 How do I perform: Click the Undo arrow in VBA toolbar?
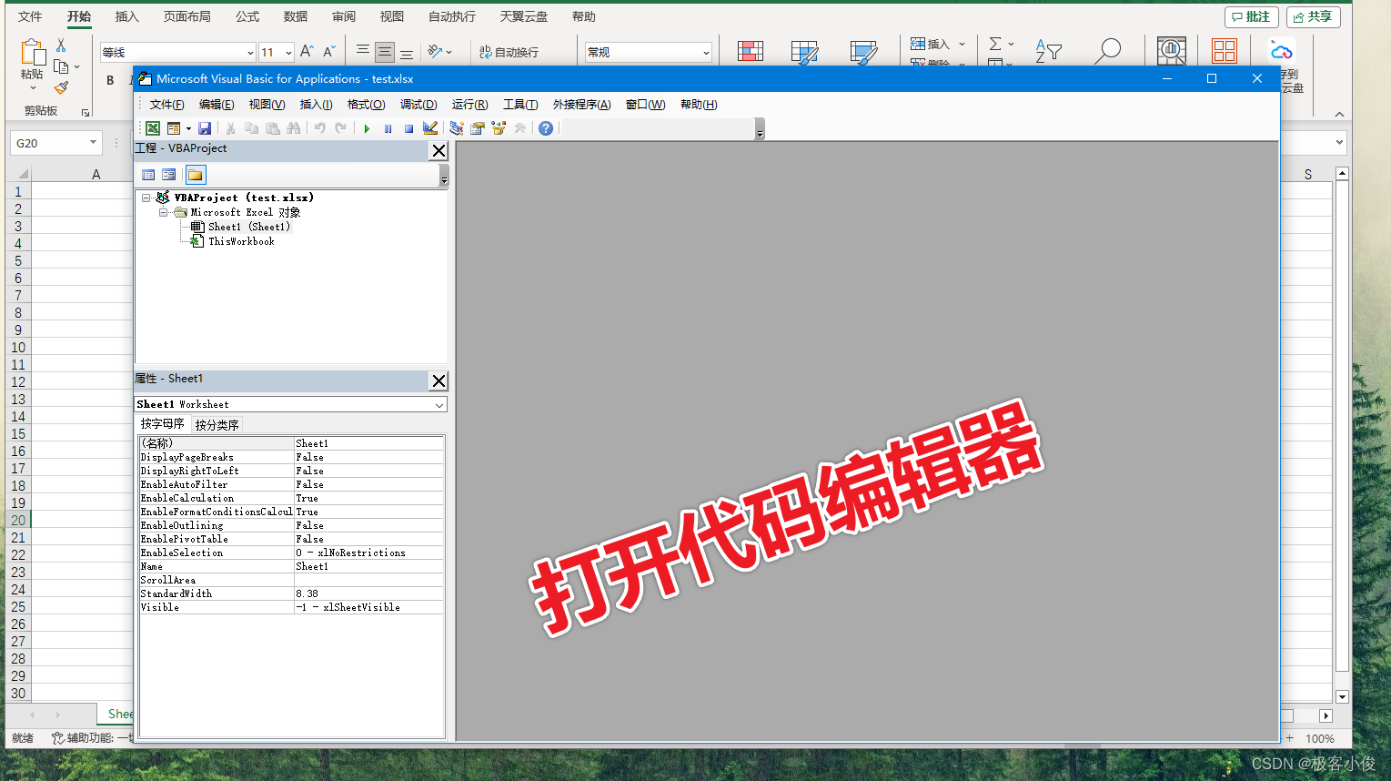click(320, 128)
